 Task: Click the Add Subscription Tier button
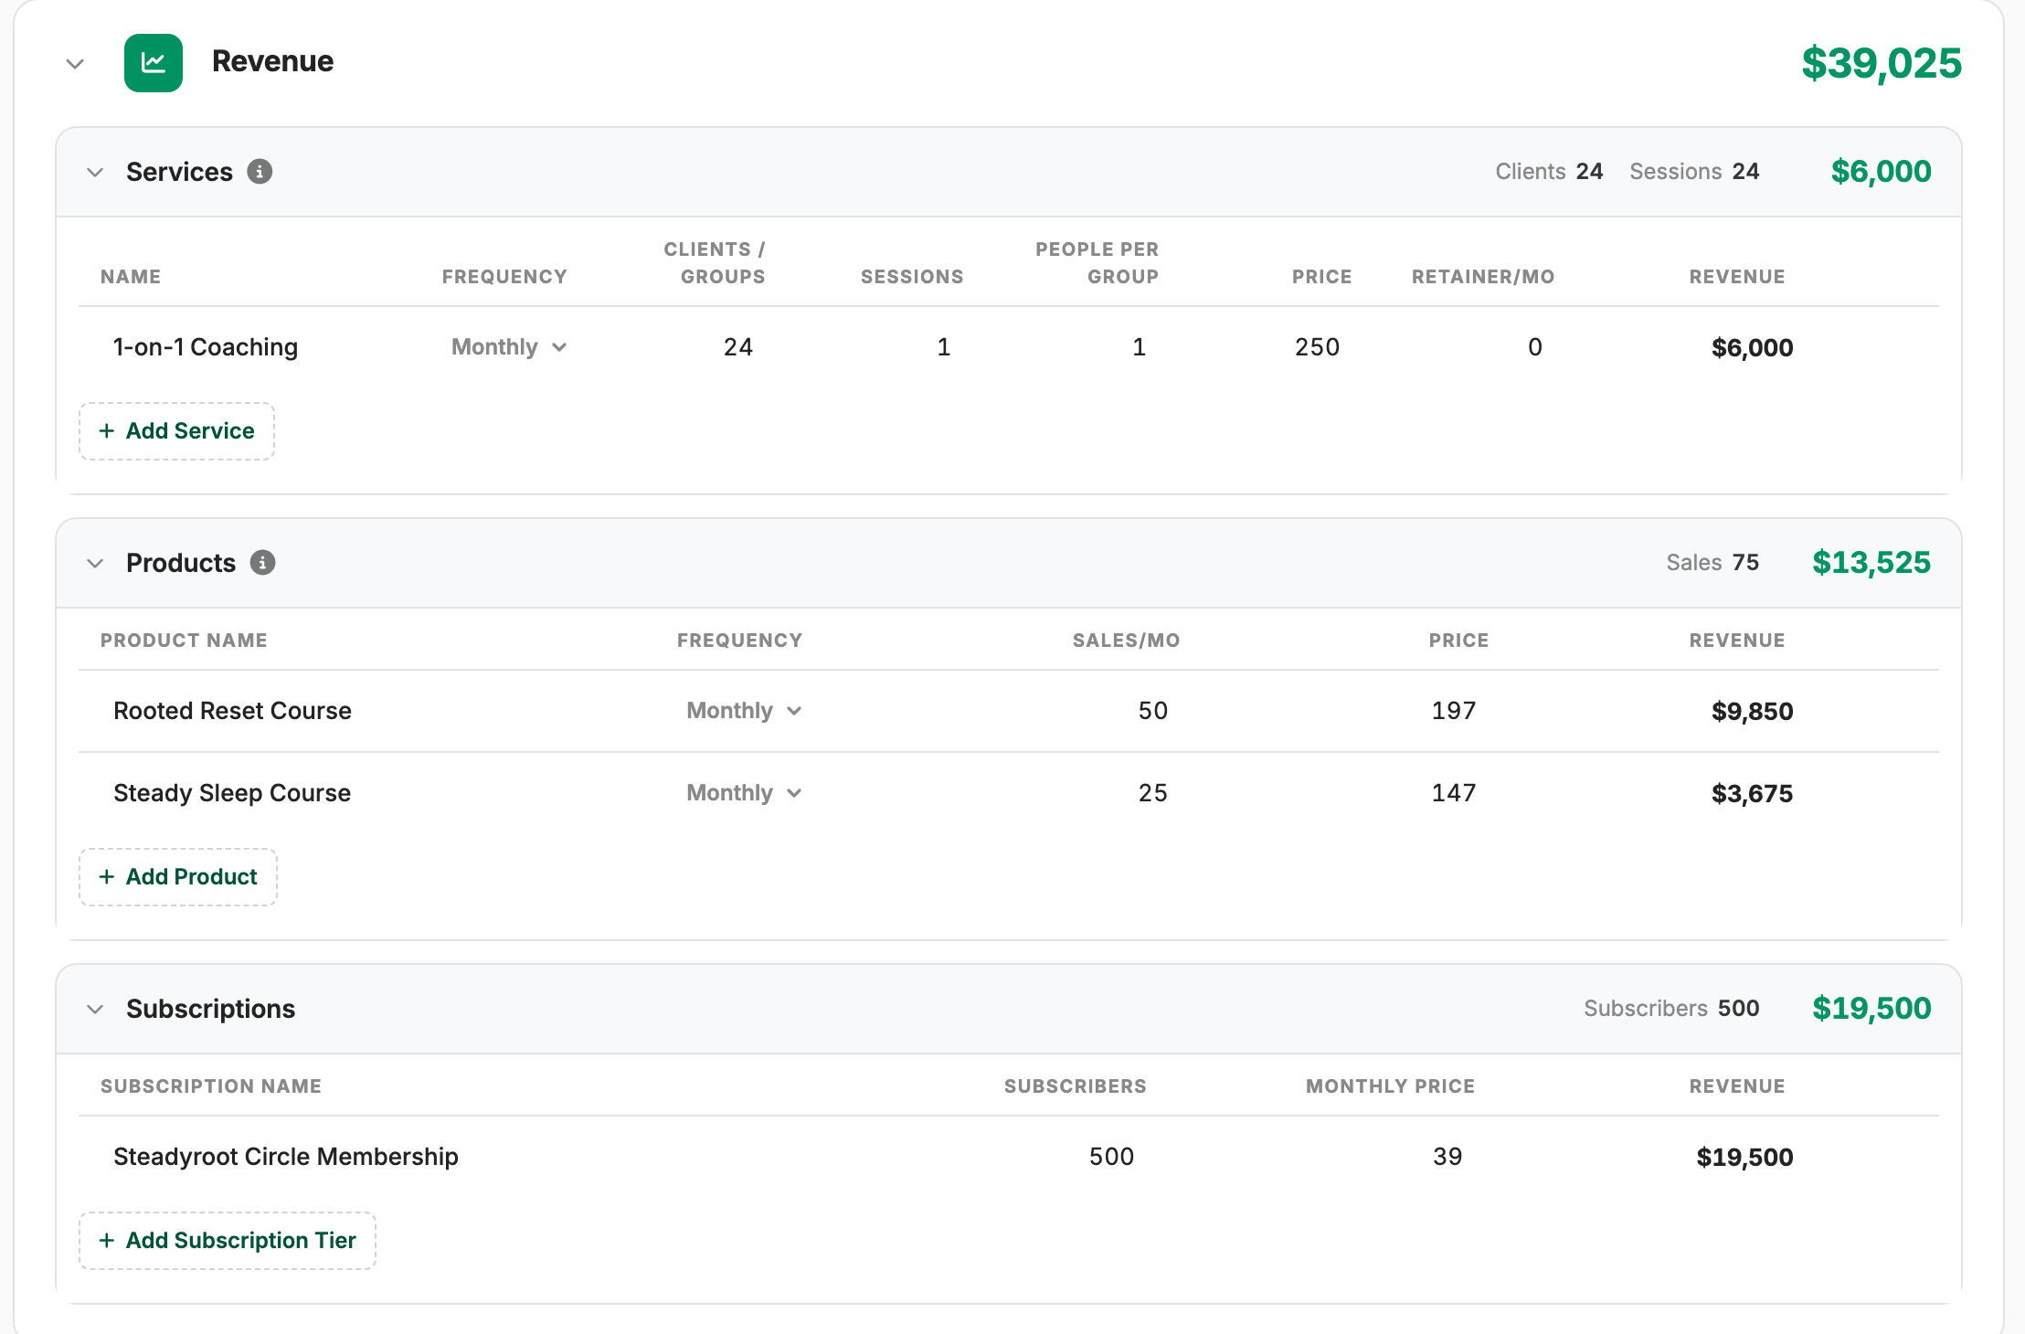pyautogui.click(x=228, y=1241)
